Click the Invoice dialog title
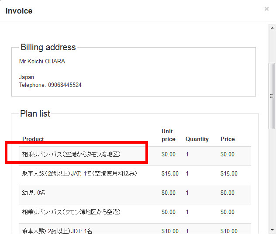 [19, 11]
